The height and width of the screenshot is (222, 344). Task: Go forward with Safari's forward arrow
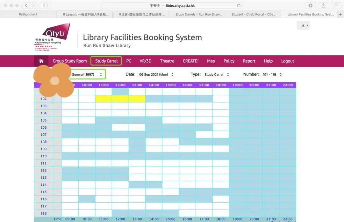click(x=33, y=5)
